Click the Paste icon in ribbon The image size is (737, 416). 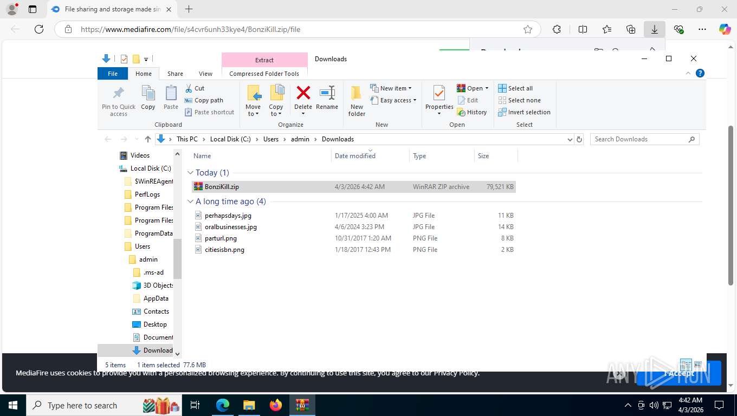171,93
